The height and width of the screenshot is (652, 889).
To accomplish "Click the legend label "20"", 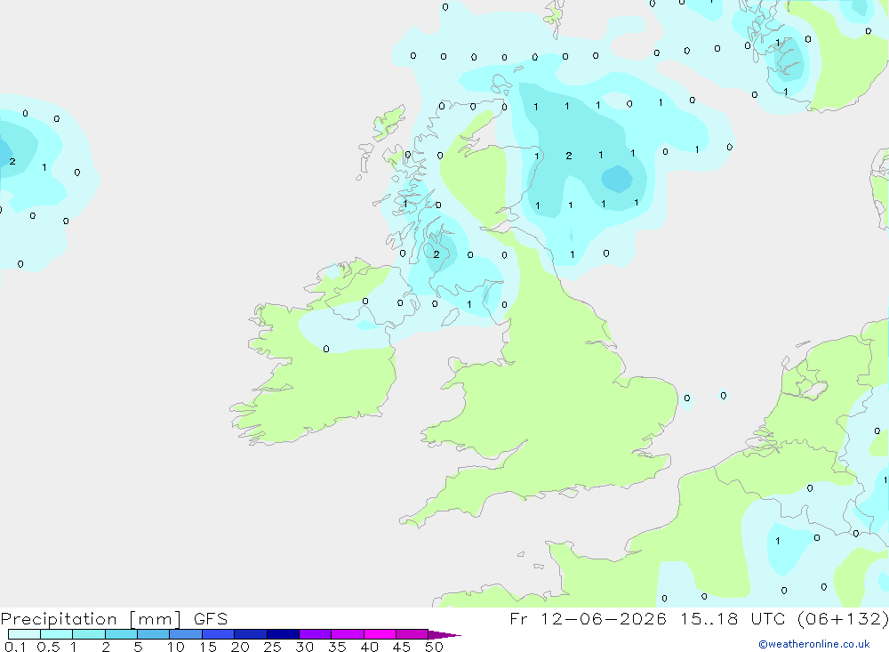I will (x=240, y=647).
